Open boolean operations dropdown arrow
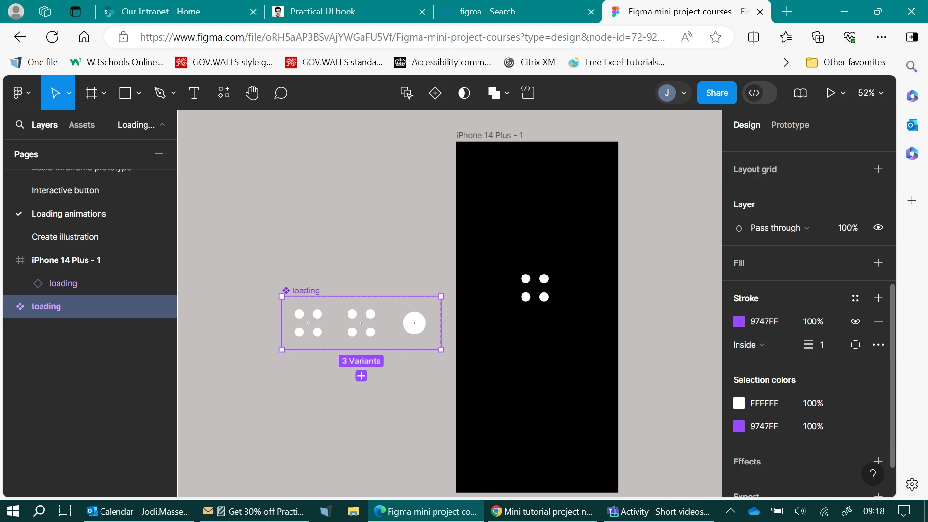 coord(507,93)
